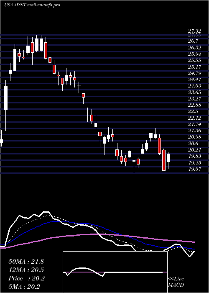Click the 12MA : 20.5 legend entry
The image size is (209, 293).
tap(26, 270)
